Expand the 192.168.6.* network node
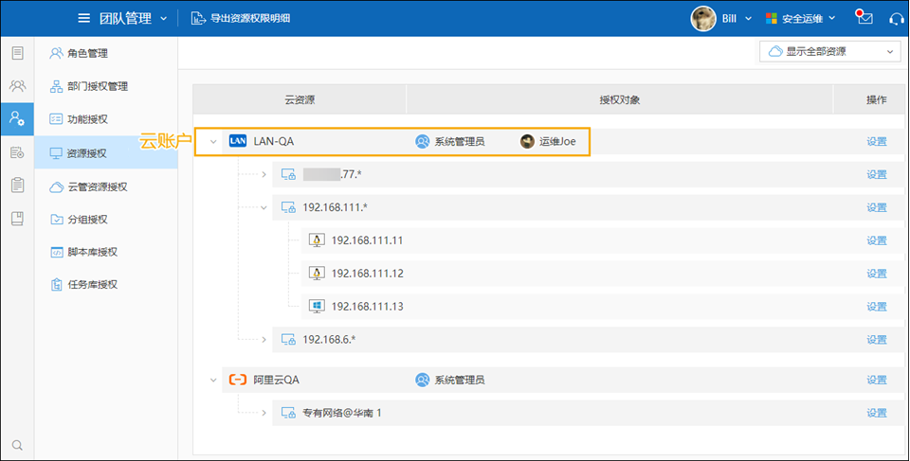 tap(264, 339)
